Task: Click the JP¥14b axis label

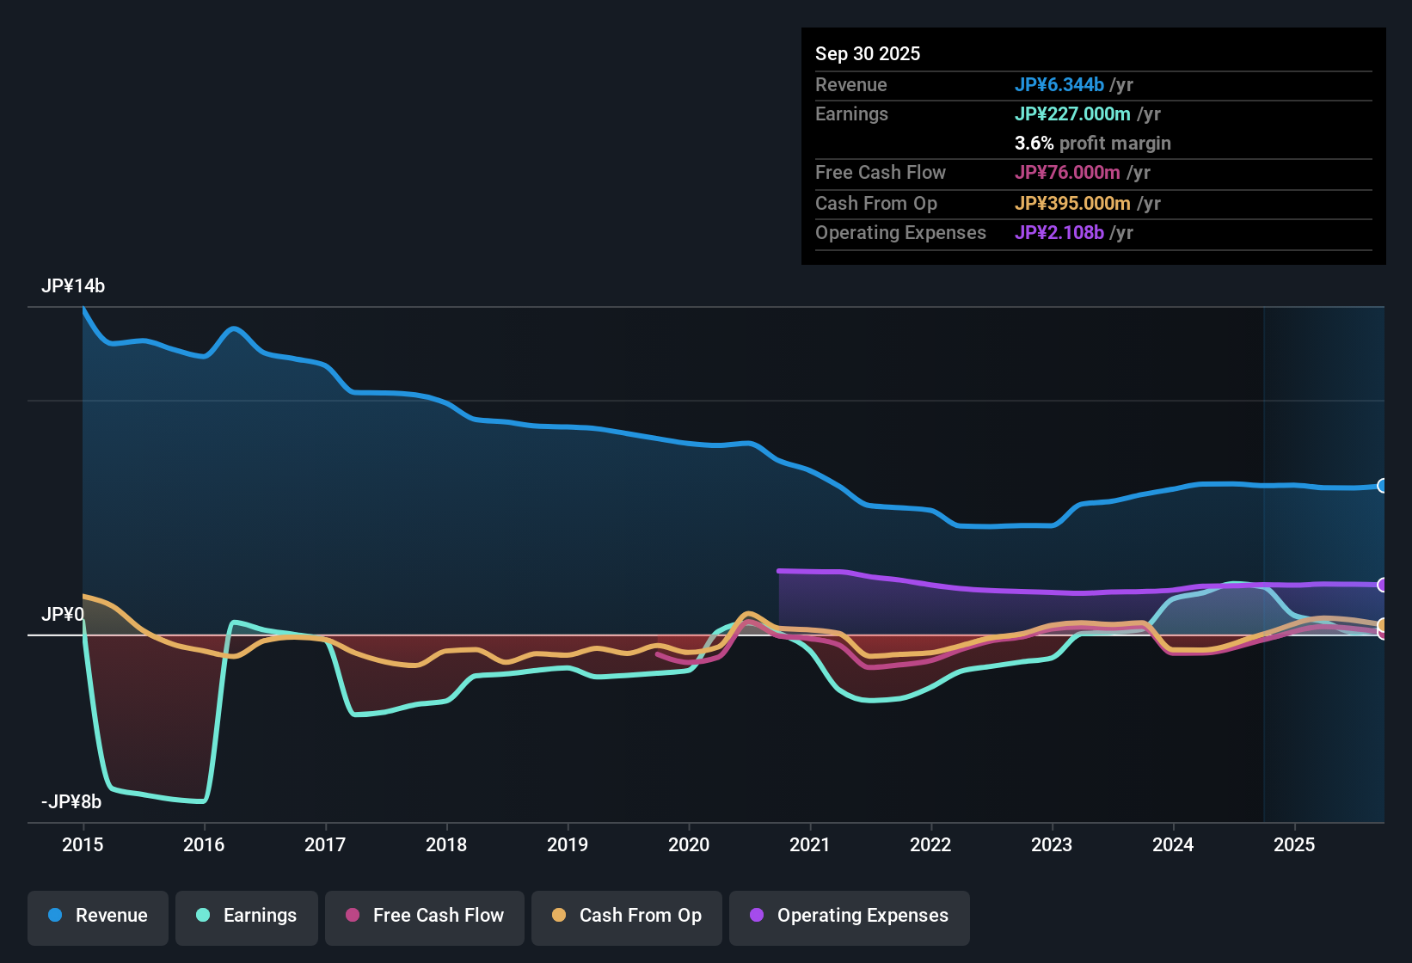Action: pyautogui.click(x=75, y=285)
